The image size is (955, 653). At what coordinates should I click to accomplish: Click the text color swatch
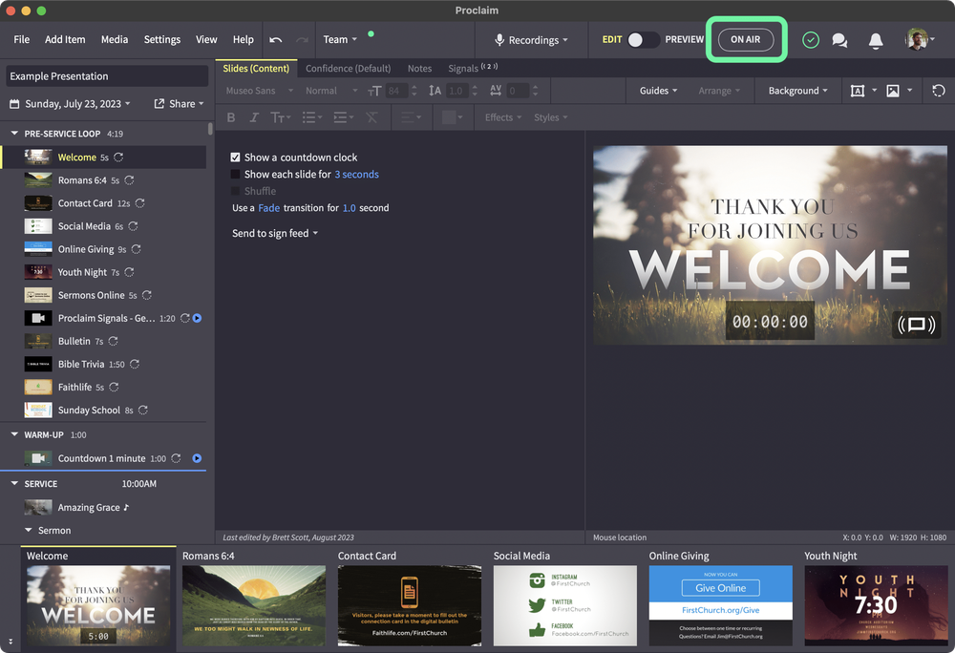click(x=449, y=117)
